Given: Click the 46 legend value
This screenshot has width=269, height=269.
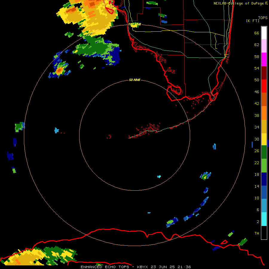Looking at the screenshot, I should 257,92.
